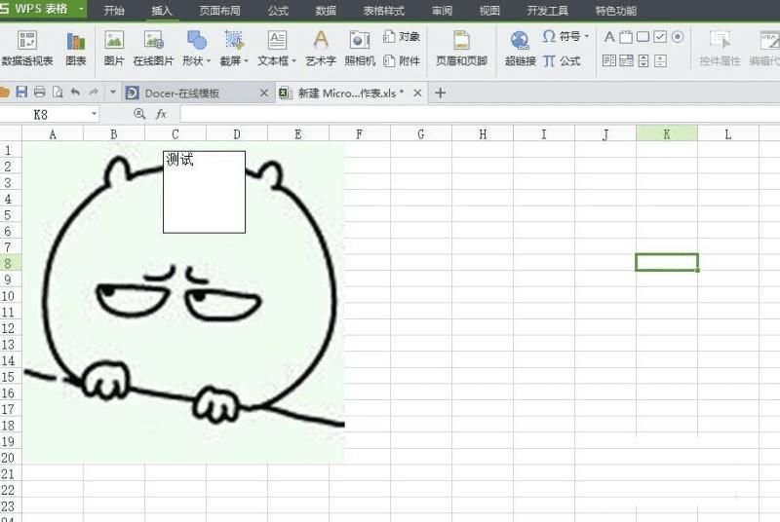Open online pictures (在线图片)
This screenshot has width=780, height=522.
coord(153,48)
